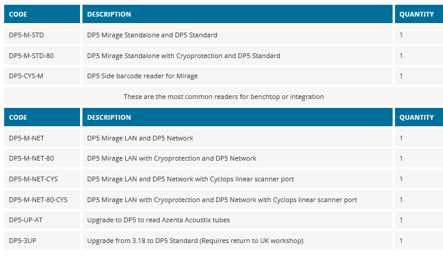Viewport: 443px width, 259px height.
Task: Select 'Upgrade to DP5 to read Azenta Acoustix tubes'
Action: tap(158, 220)
